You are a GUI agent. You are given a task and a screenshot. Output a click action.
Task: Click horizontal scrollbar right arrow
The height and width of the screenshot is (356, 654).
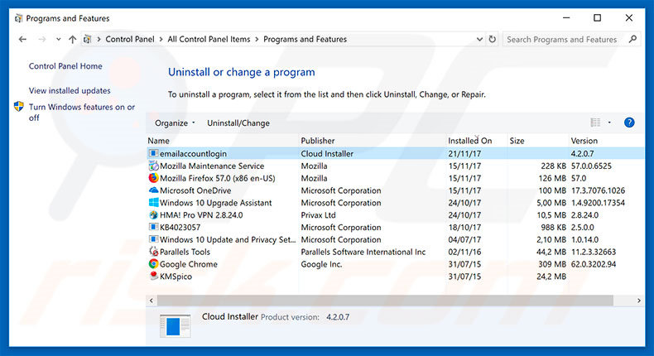(x=638, y=301)
